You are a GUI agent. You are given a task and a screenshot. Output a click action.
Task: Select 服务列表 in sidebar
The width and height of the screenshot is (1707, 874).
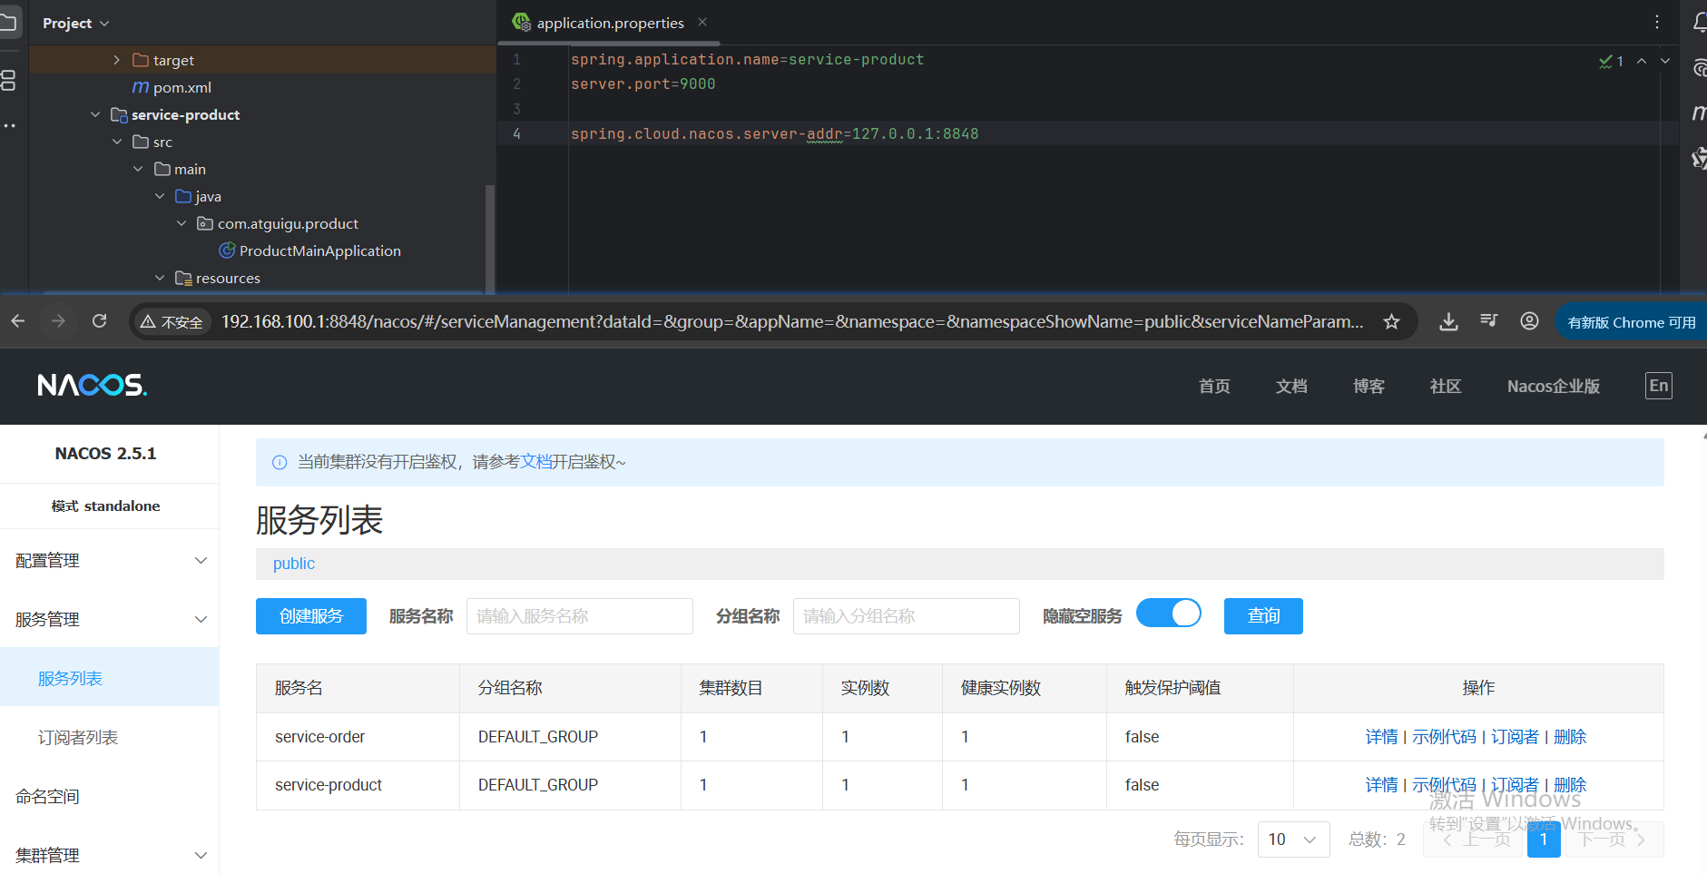tap(109, 677)
